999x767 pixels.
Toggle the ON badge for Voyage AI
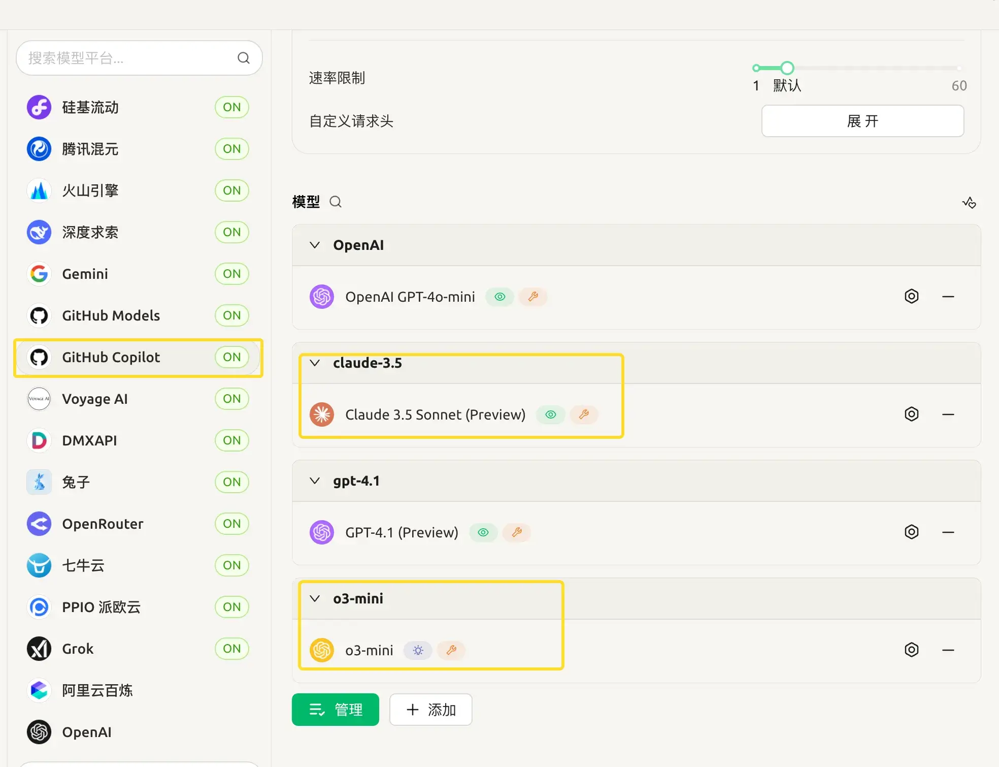click(231, 399)
